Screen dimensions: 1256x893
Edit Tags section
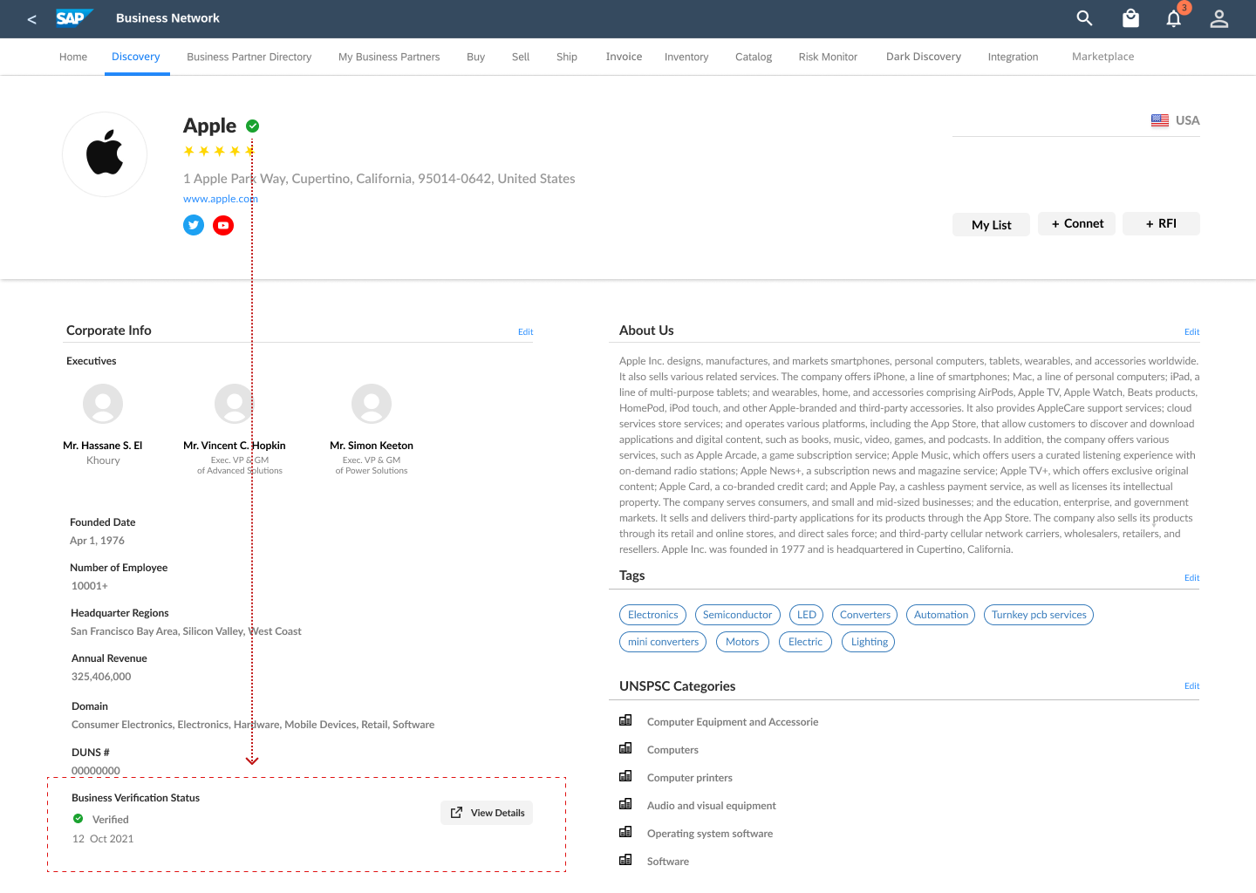(x=1191, y=577)
